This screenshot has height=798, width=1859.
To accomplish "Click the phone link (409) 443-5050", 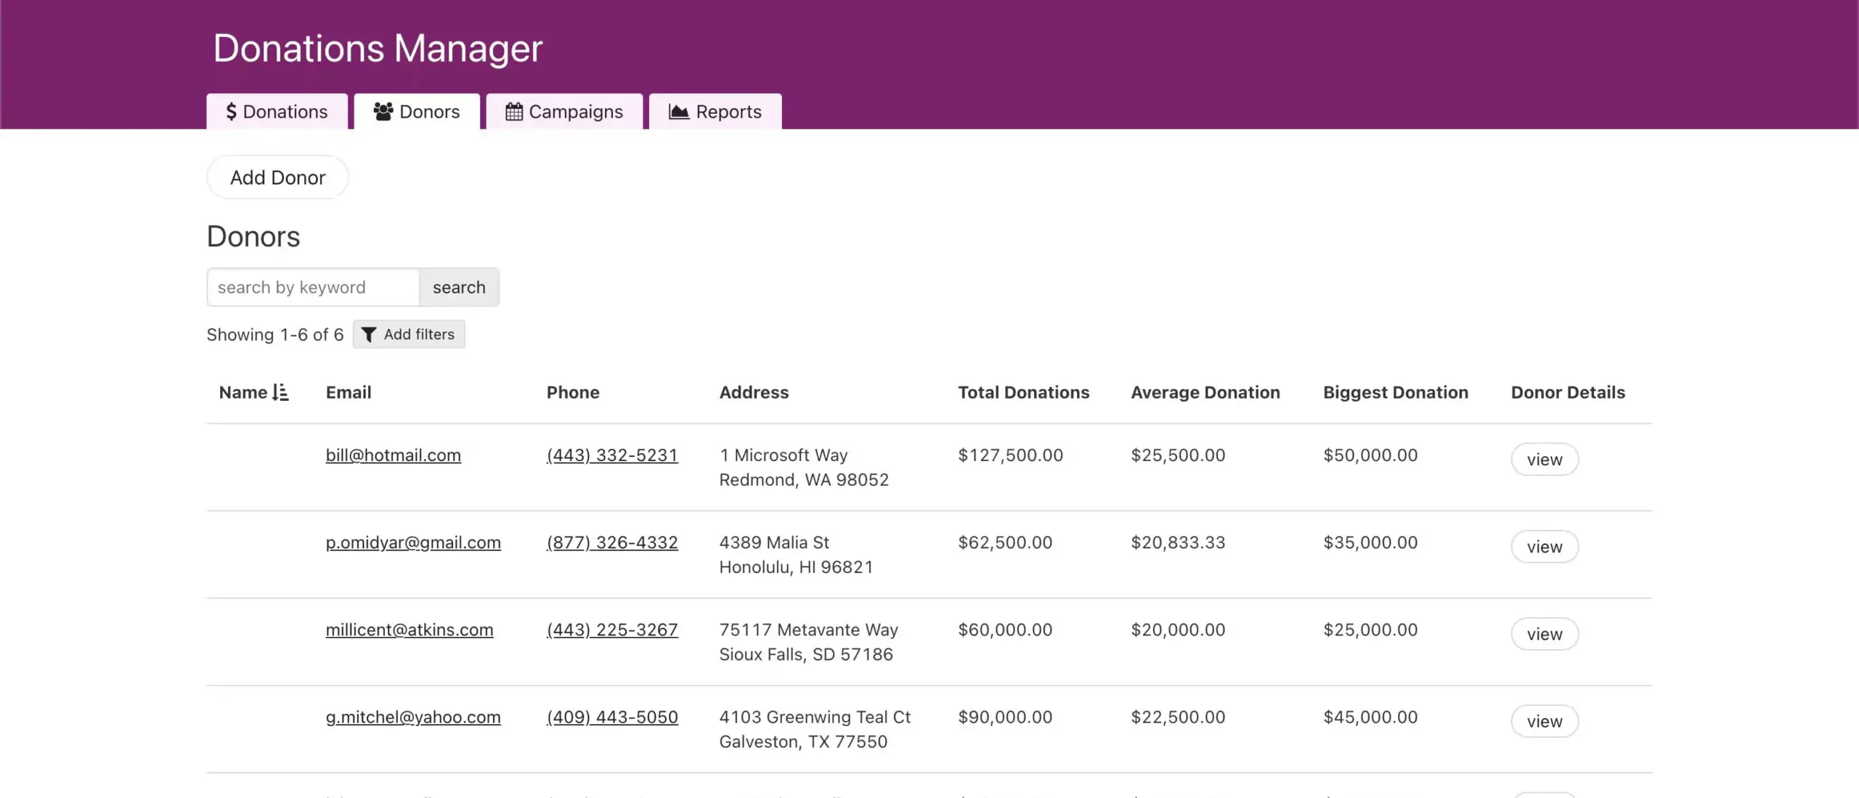I will (x=612, y=717).
